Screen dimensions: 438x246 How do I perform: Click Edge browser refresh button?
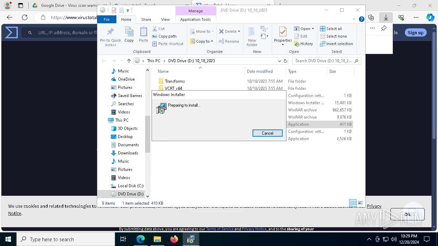[25, 17]
